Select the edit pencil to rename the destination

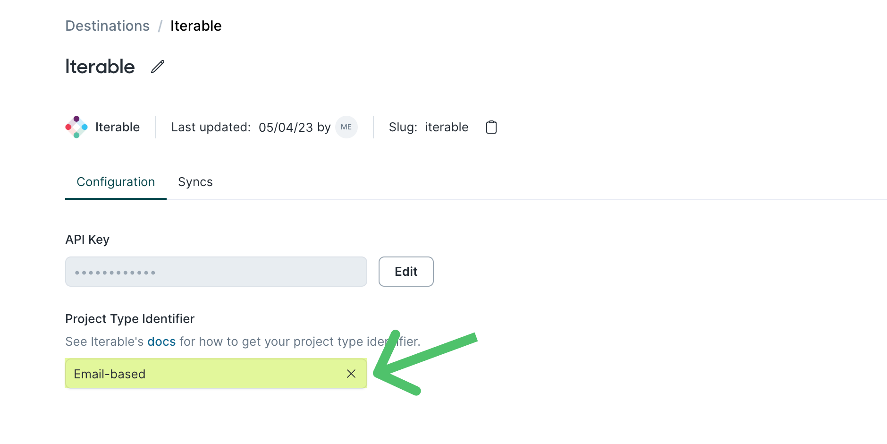pos(157,67)
